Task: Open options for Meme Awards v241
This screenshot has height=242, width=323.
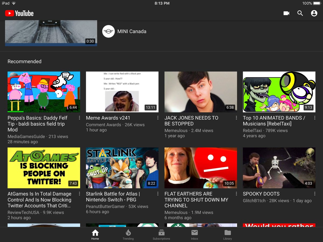Action: pyautogui.click(x=158, y=118)
